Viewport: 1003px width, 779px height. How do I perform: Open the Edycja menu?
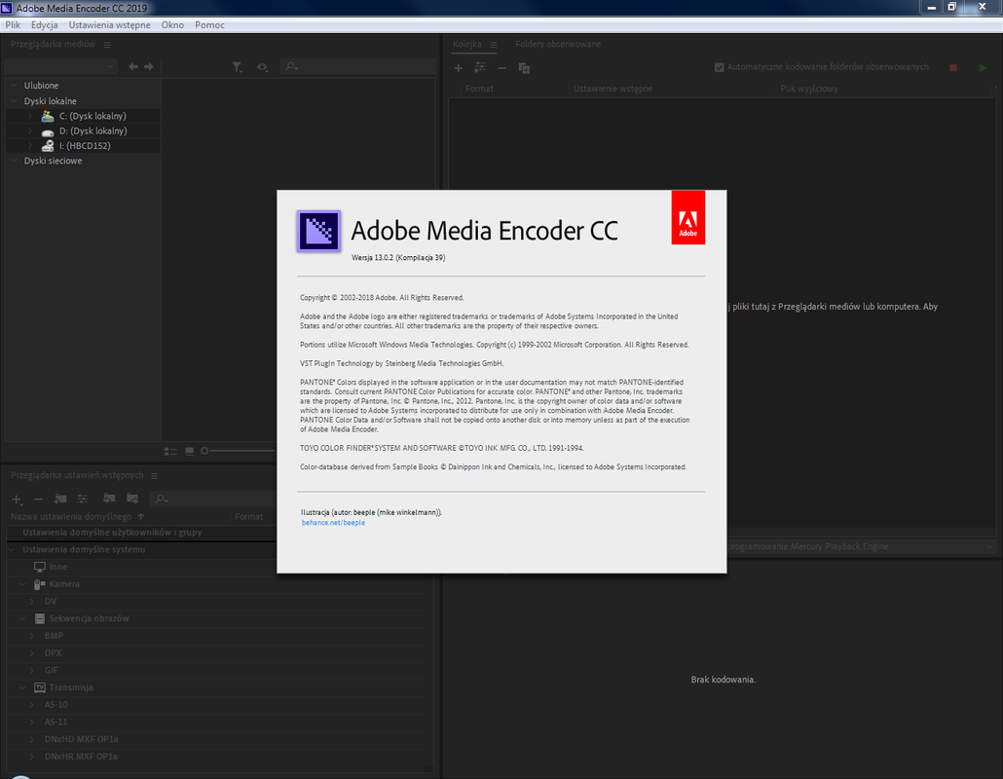coord(44,25)
